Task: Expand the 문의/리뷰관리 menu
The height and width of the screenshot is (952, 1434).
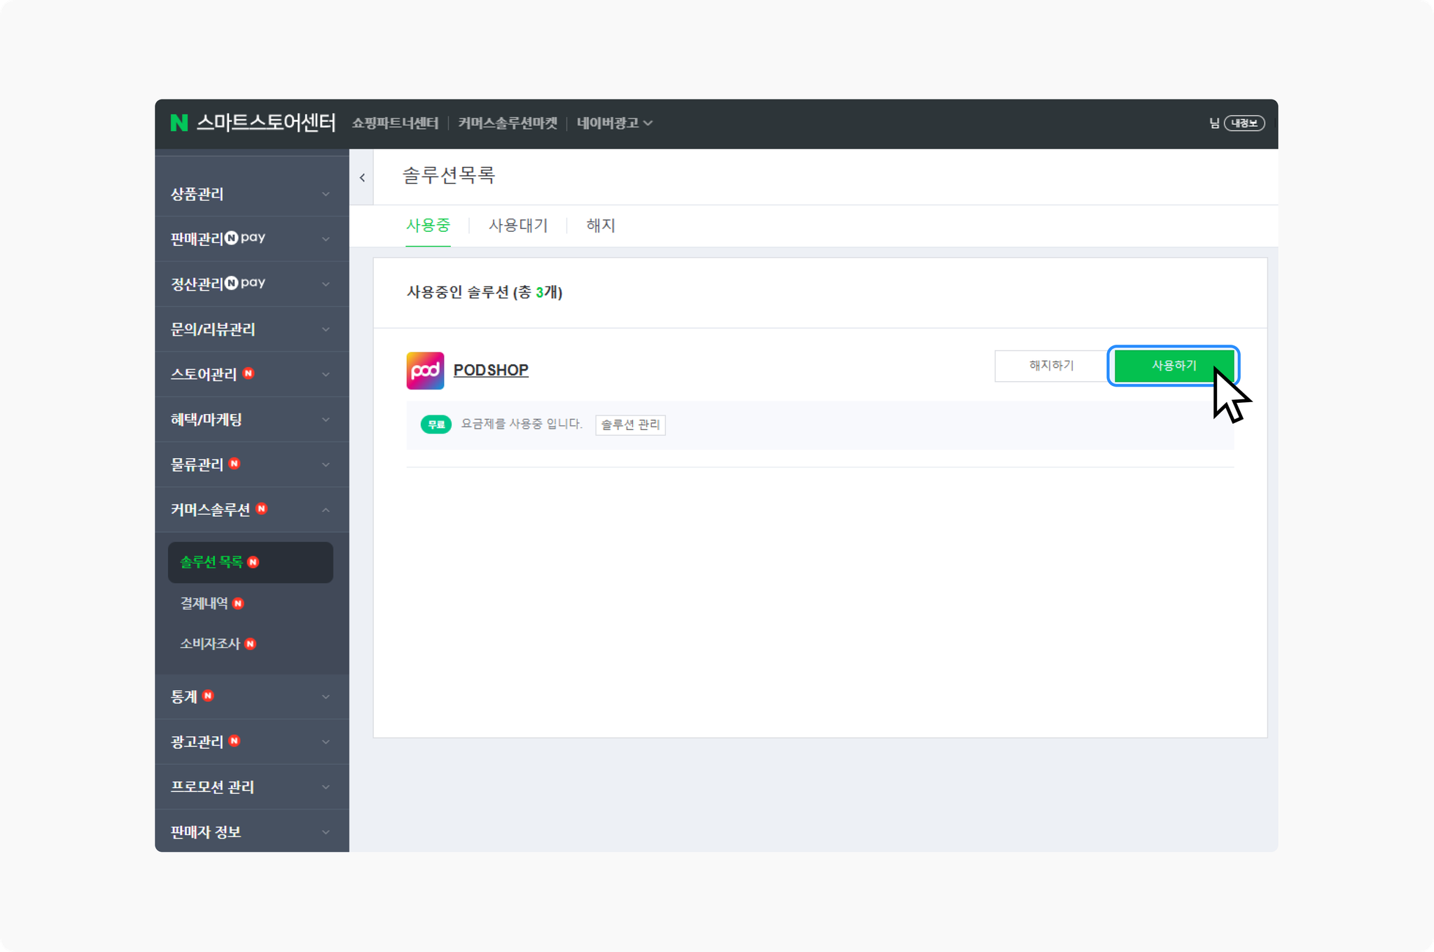Action: [x=252, y=329]
